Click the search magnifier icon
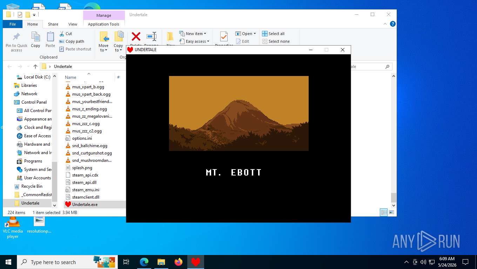The height and width of the screenshot is (269, 477). click(387, 67)
